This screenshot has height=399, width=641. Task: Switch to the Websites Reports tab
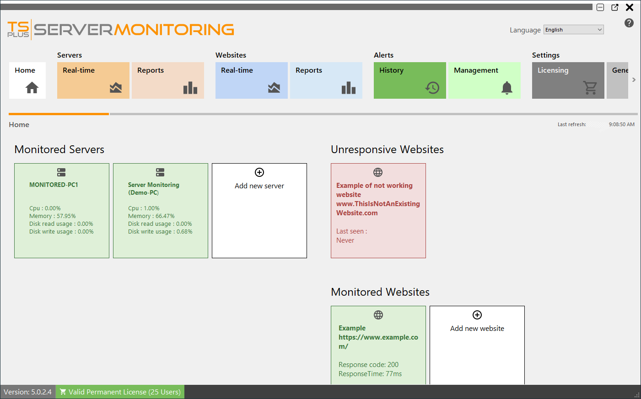[x=326, y=80]
